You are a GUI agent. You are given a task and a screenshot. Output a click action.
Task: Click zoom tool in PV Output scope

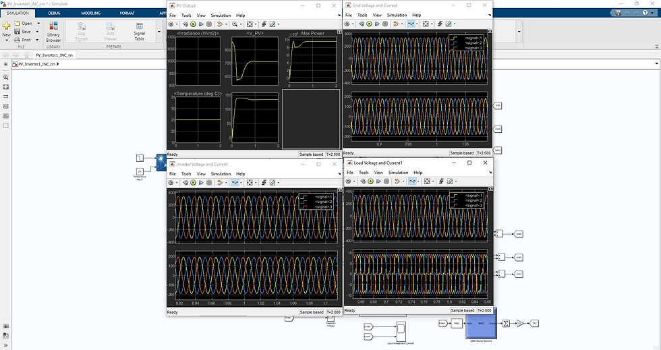[235, 24]
